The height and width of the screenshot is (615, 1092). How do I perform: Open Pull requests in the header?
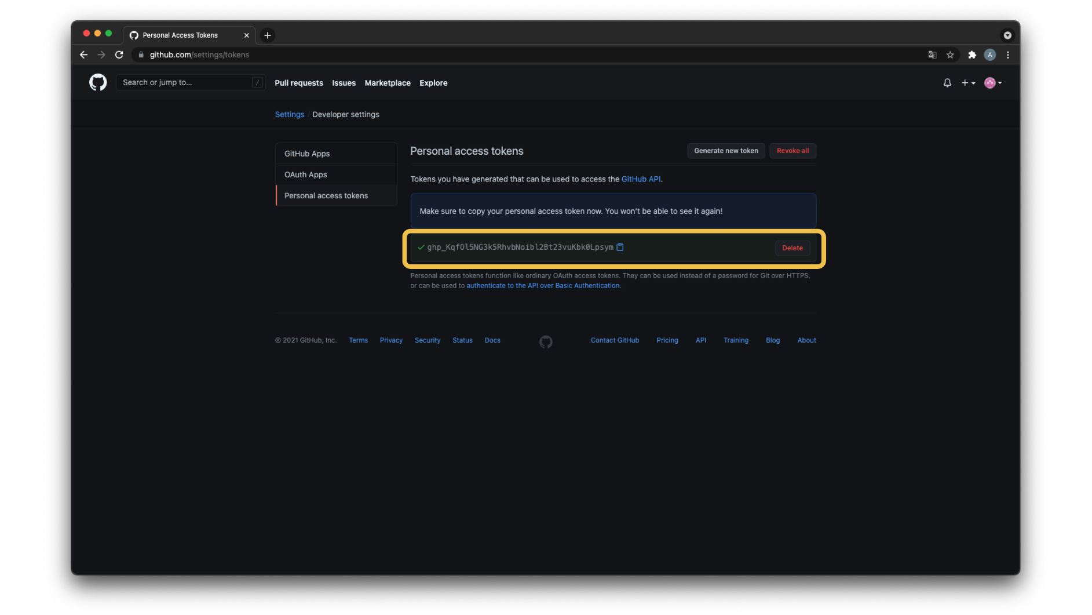point(299,83)
